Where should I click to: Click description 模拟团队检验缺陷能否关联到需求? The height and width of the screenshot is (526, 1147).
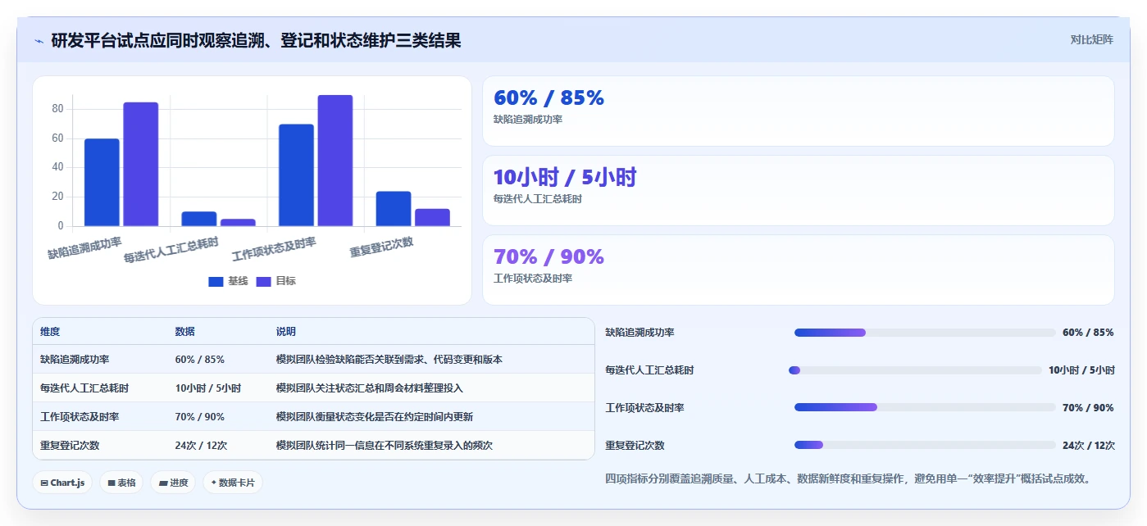click(389, 359)
